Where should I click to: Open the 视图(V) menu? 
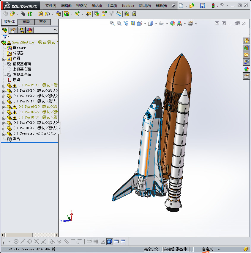click(x=82, y=6)
